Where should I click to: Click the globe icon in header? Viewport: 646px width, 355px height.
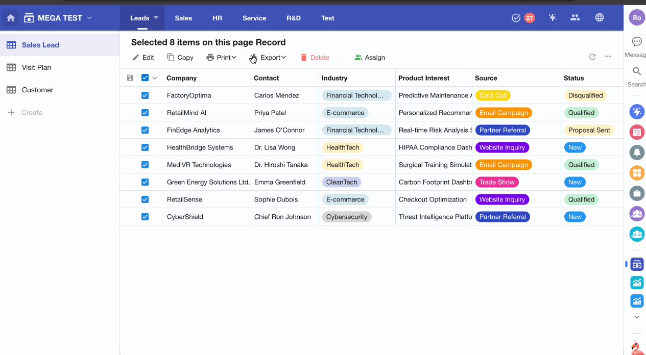[x=600, y=18]
